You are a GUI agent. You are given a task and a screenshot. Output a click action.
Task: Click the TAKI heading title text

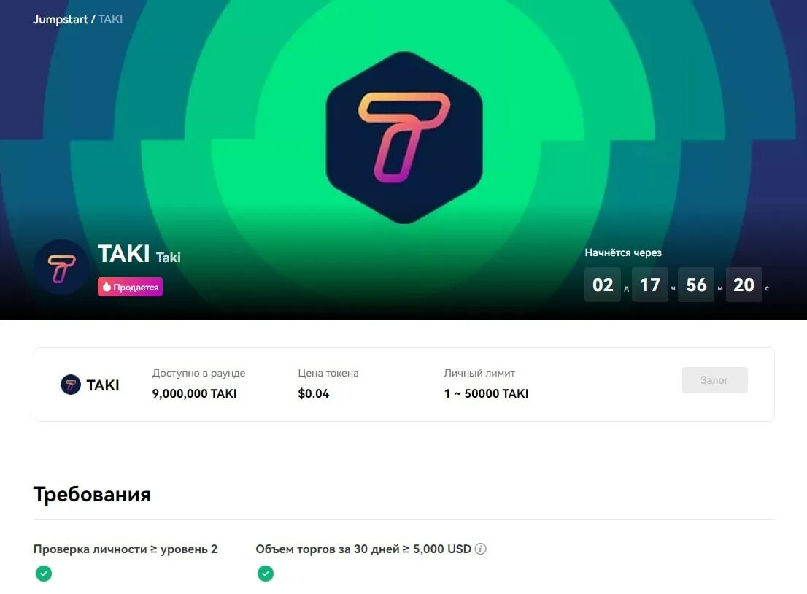pos(123,254)
